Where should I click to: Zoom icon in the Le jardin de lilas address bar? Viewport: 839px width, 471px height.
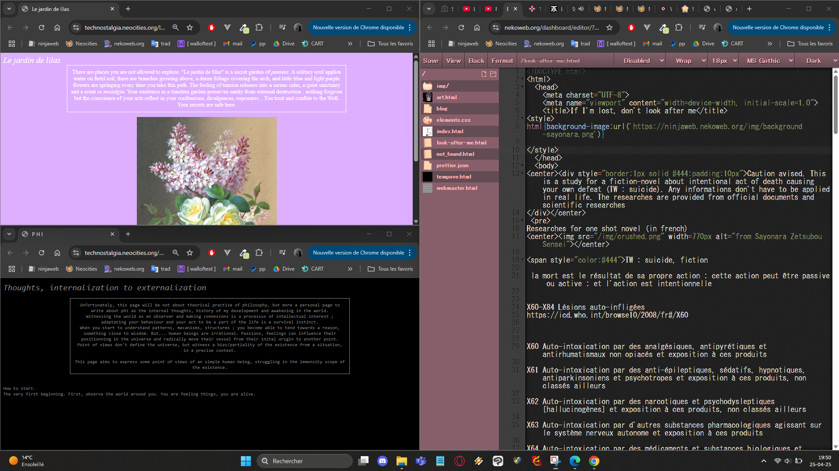[x=175, y=28]
